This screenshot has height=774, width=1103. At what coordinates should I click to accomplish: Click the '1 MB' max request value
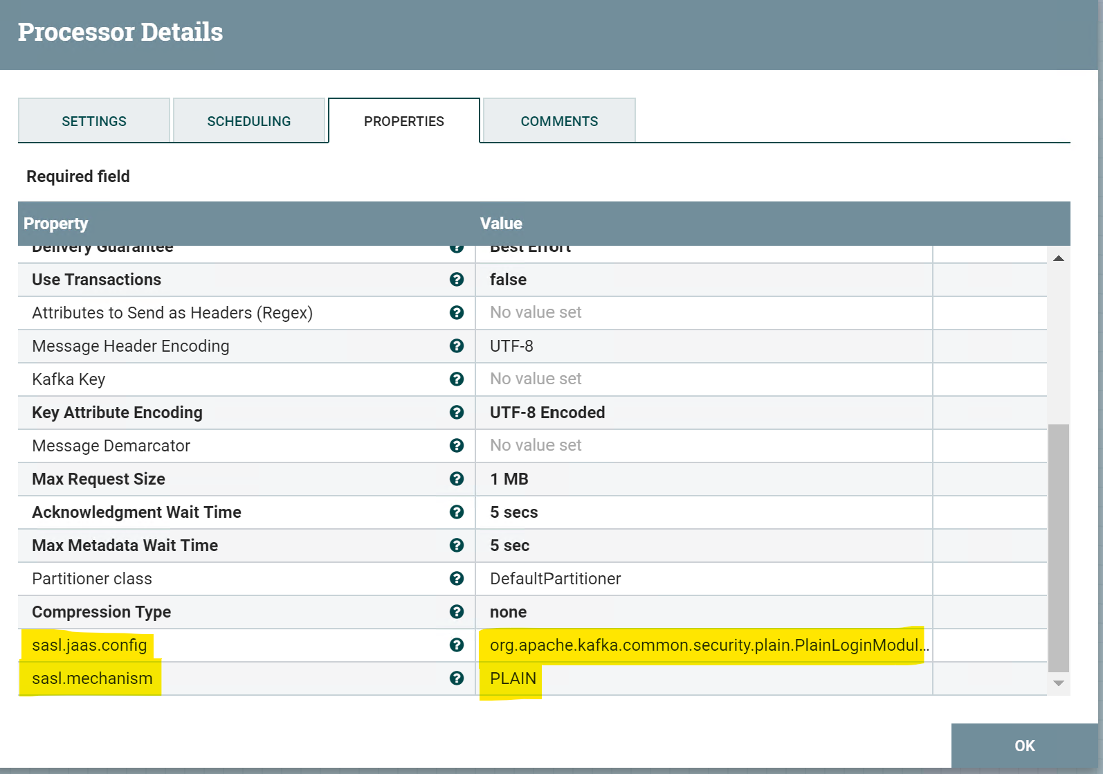click(509, 479)
